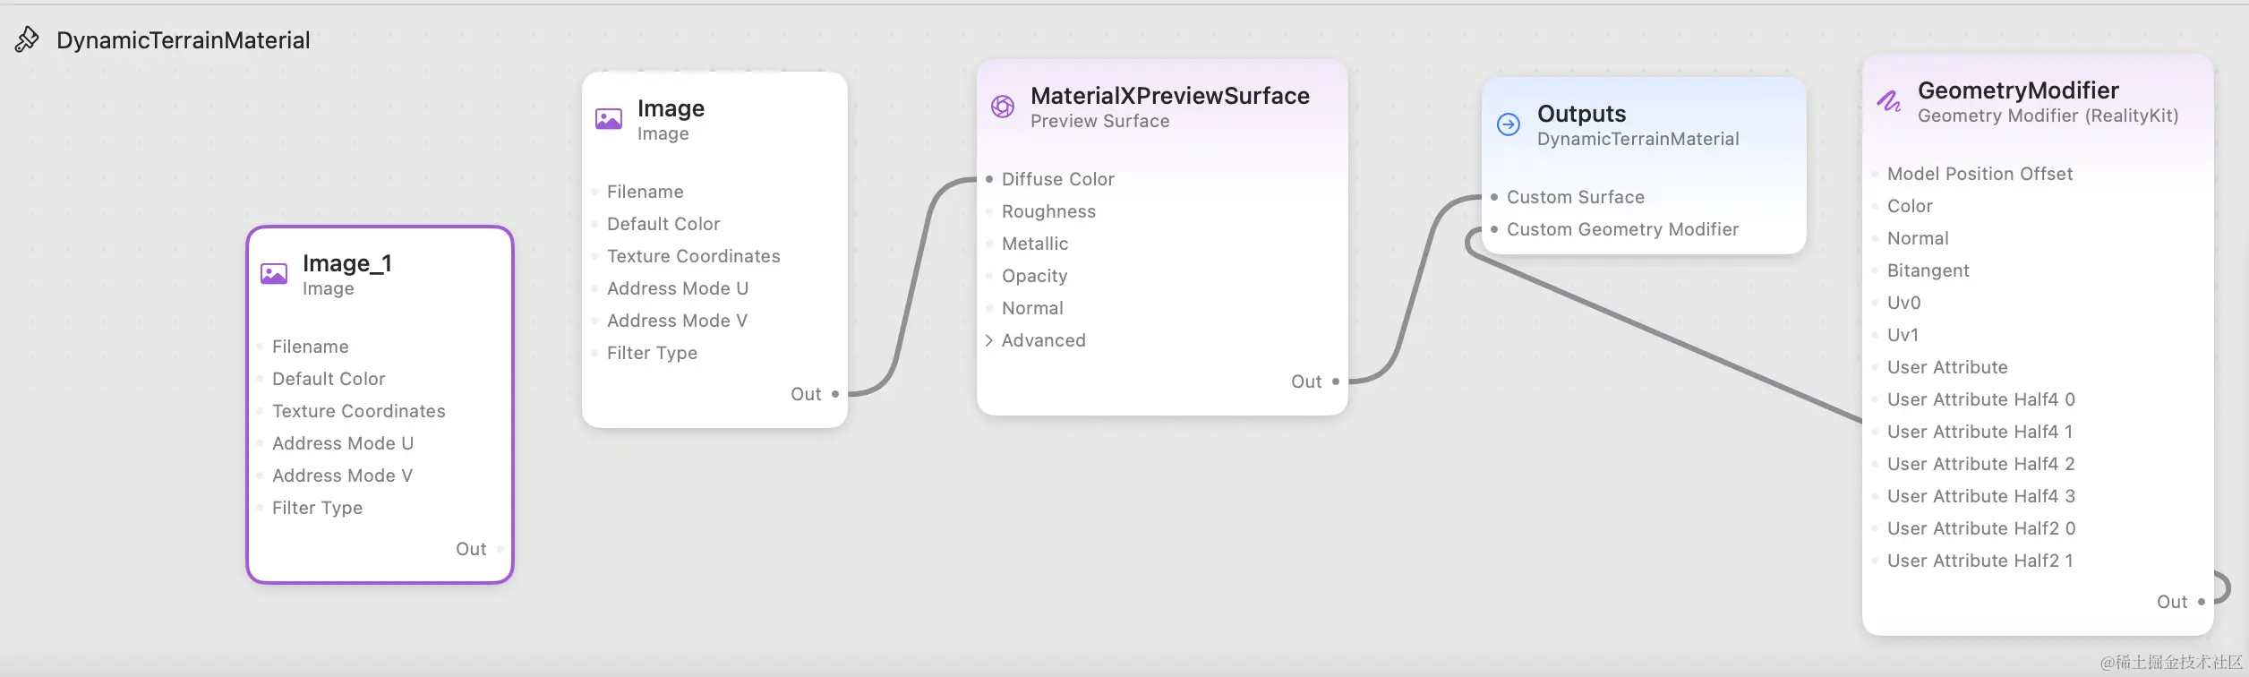Click the Model Position Offset input
Image resolution: width=2249 pixels, height=677 pixels.
(x=1980, y=174)
